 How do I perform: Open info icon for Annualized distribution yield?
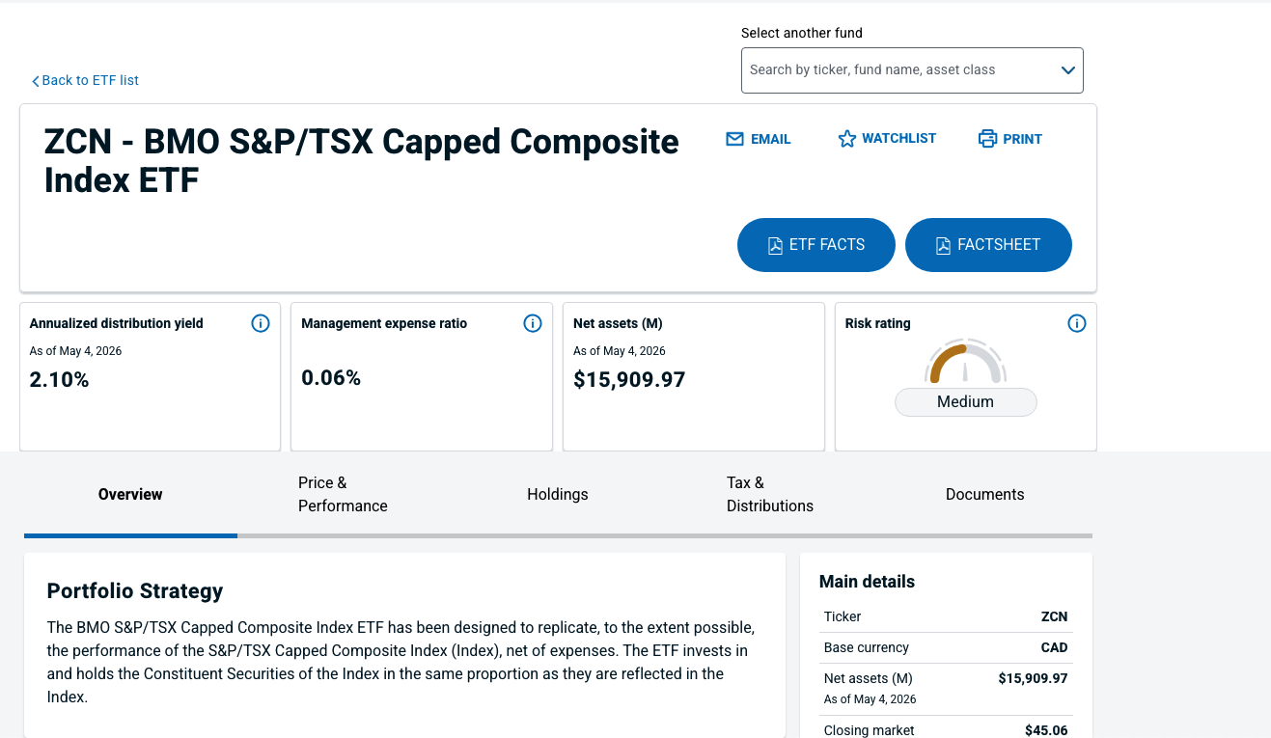pos(261,323)
